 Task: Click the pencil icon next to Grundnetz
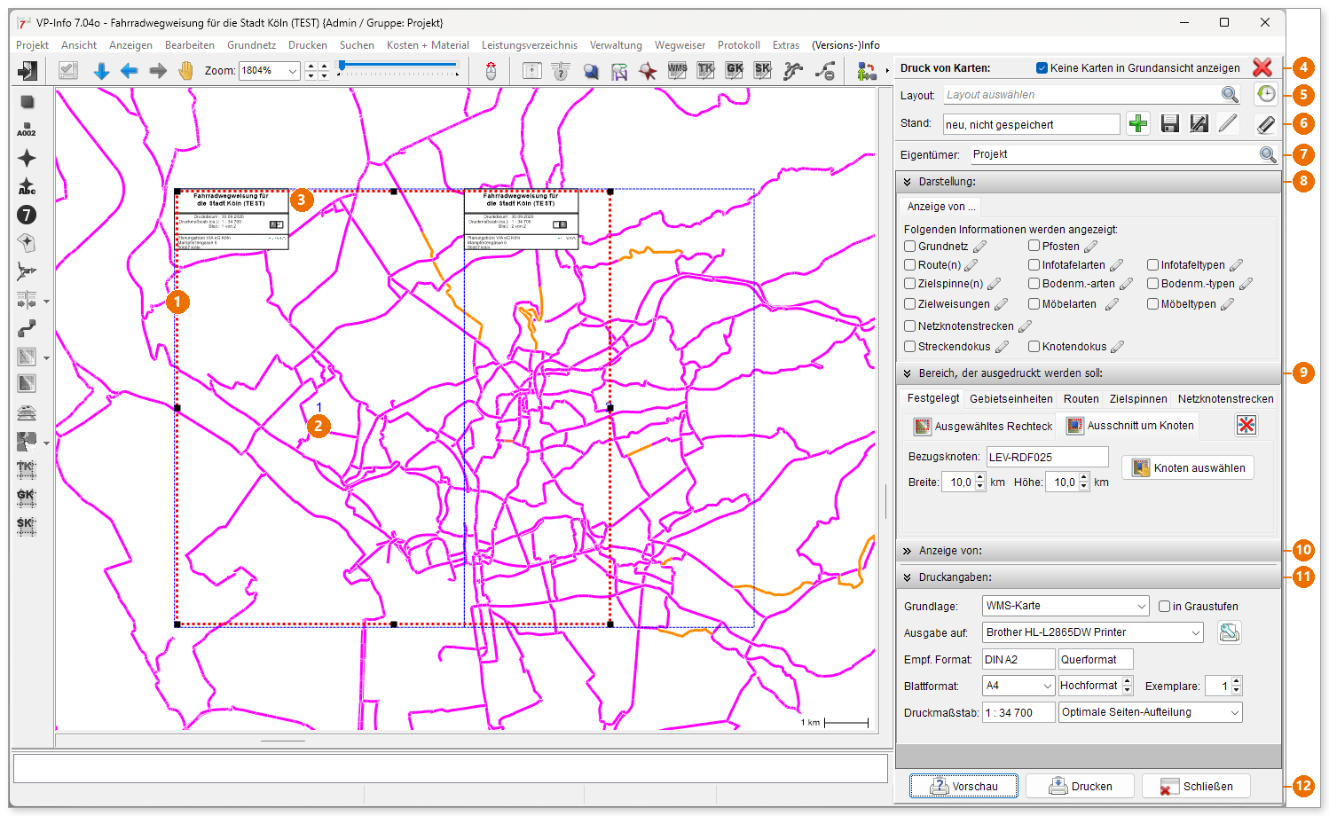point(979,247)
